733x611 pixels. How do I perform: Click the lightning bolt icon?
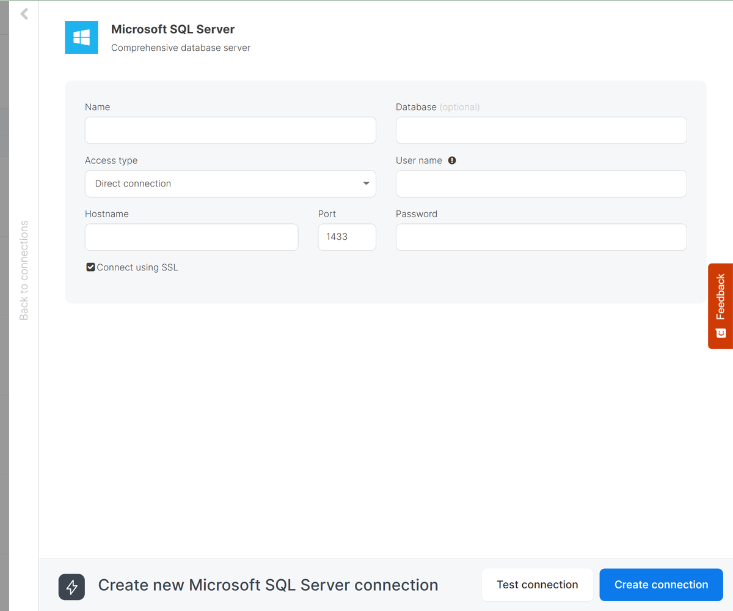pyautogui.click(x=72, y=587)
